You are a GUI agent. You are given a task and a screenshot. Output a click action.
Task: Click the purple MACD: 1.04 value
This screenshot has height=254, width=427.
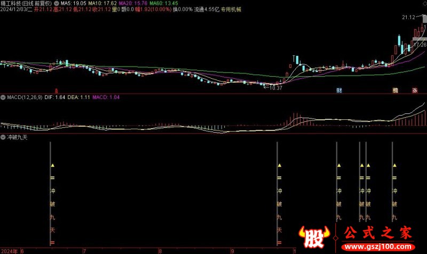pyautogui.click(x=106, y=97)
